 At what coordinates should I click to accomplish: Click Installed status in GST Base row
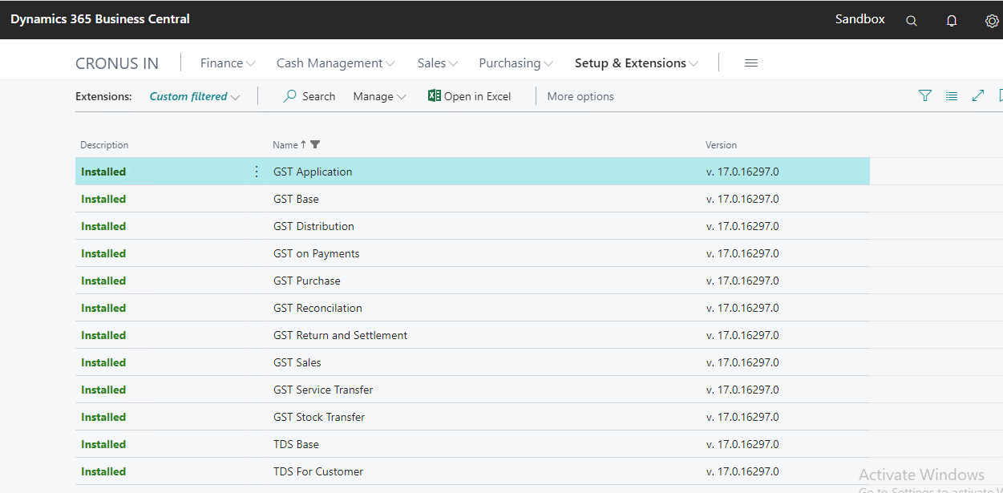[x=103, y=199]
